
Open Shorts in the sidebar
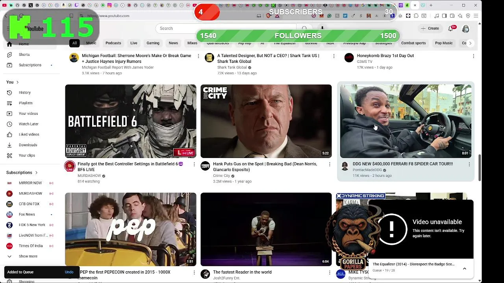24,55
